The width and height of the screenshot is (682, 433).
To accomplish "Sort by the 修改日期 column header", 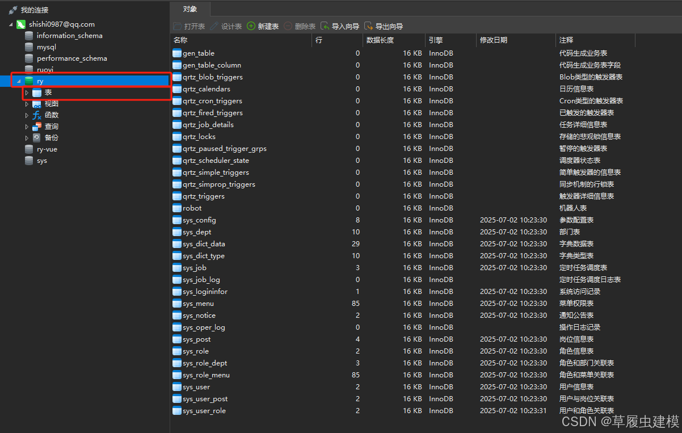I will click(x=516, y=40).
